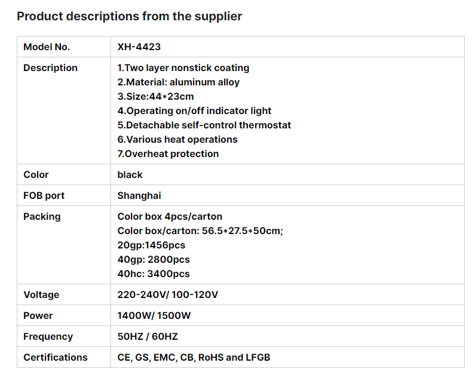Click the Packing row label

point(42,217)
